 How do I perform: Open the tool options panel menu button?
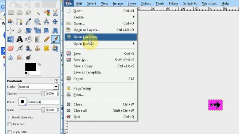coord(56,81)
